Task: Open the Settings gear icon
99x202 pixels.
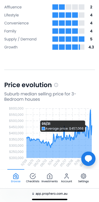Action: [x=83, y=176]
